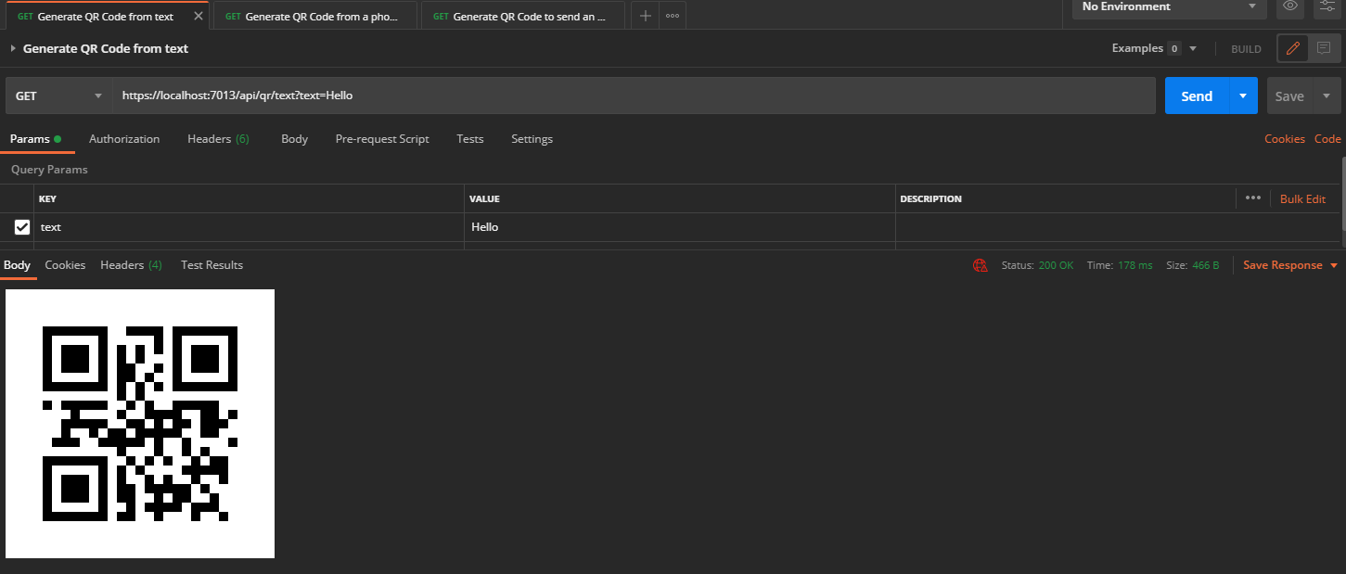Viewport: 1346px width, 574px height.
Task: Open the No Environment dropdown
Action: (1169, 6)
